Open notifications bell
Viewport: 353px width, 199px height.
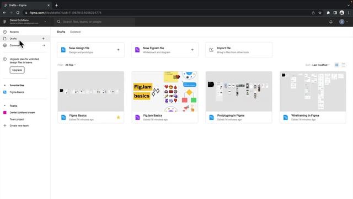331,22
